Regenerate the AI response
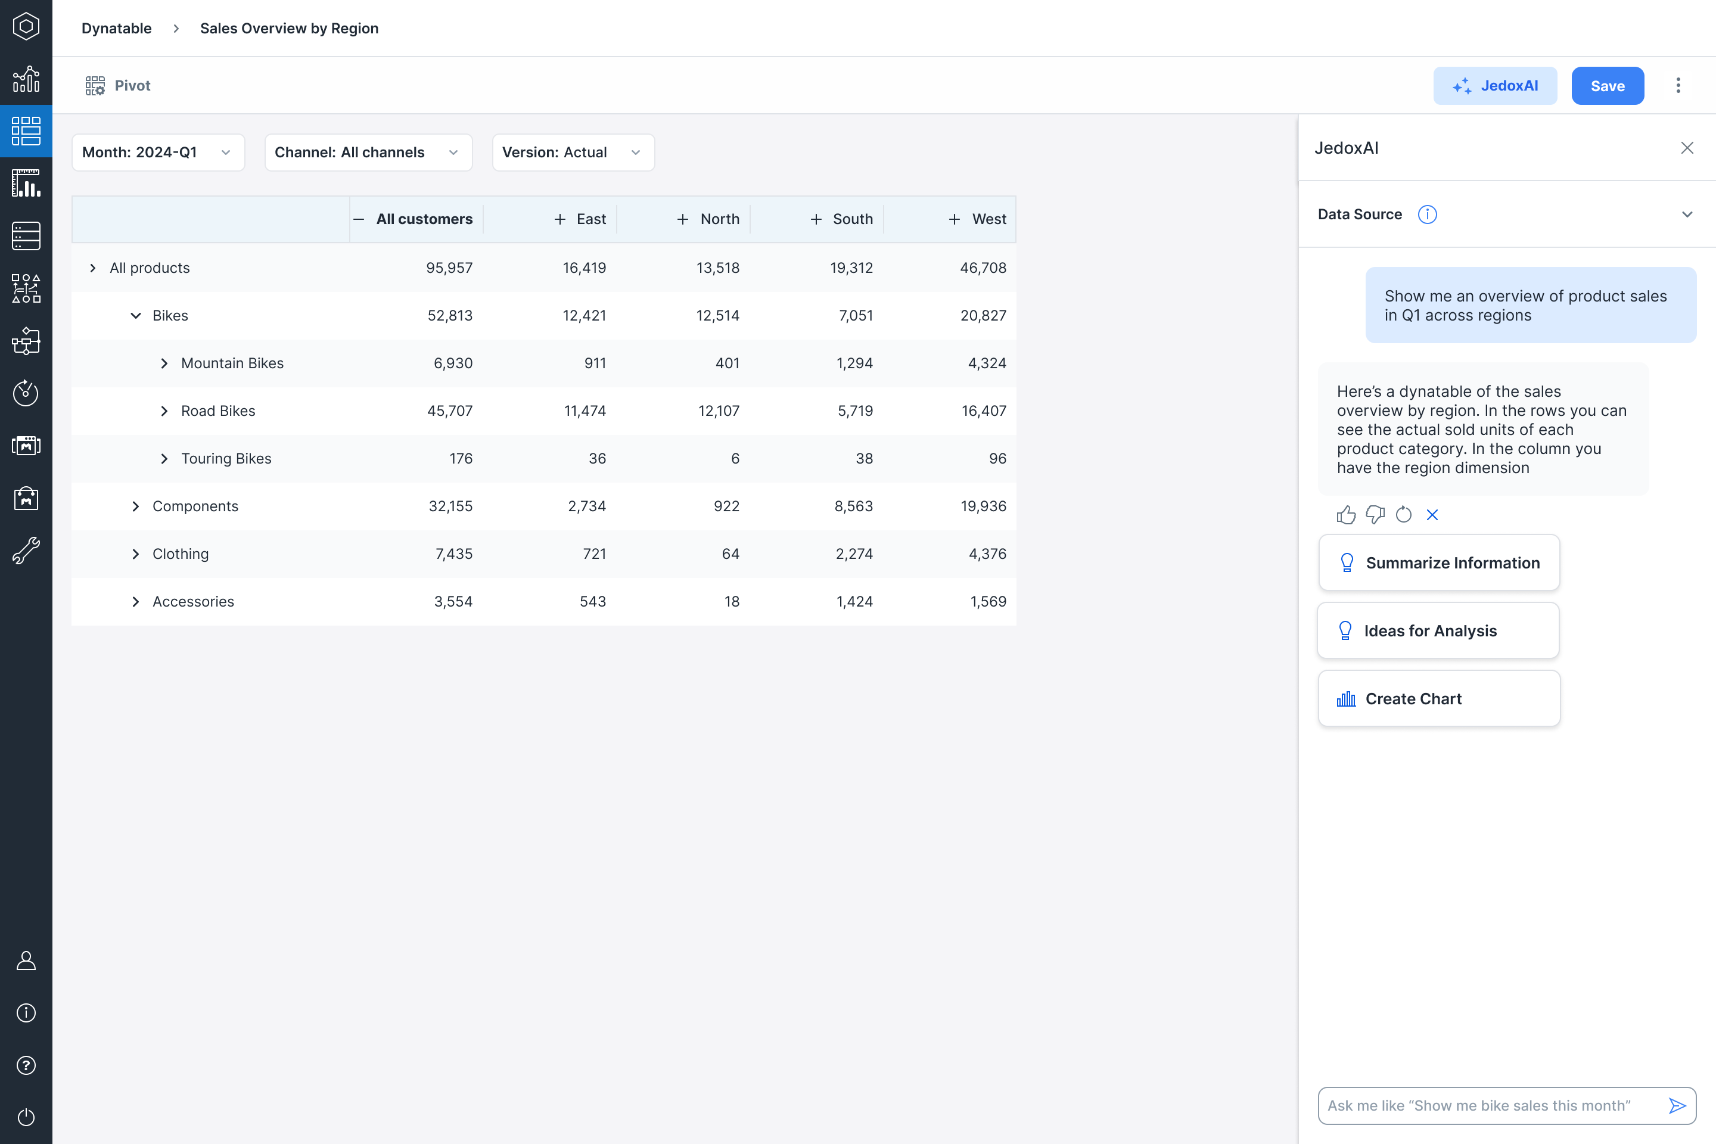This screenshot has width=1716, height=1144. (x=1404, y=515)
